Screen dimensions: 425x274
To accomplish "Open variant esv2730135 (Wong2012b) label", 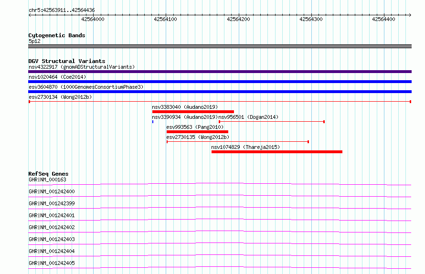I will 198,137.
